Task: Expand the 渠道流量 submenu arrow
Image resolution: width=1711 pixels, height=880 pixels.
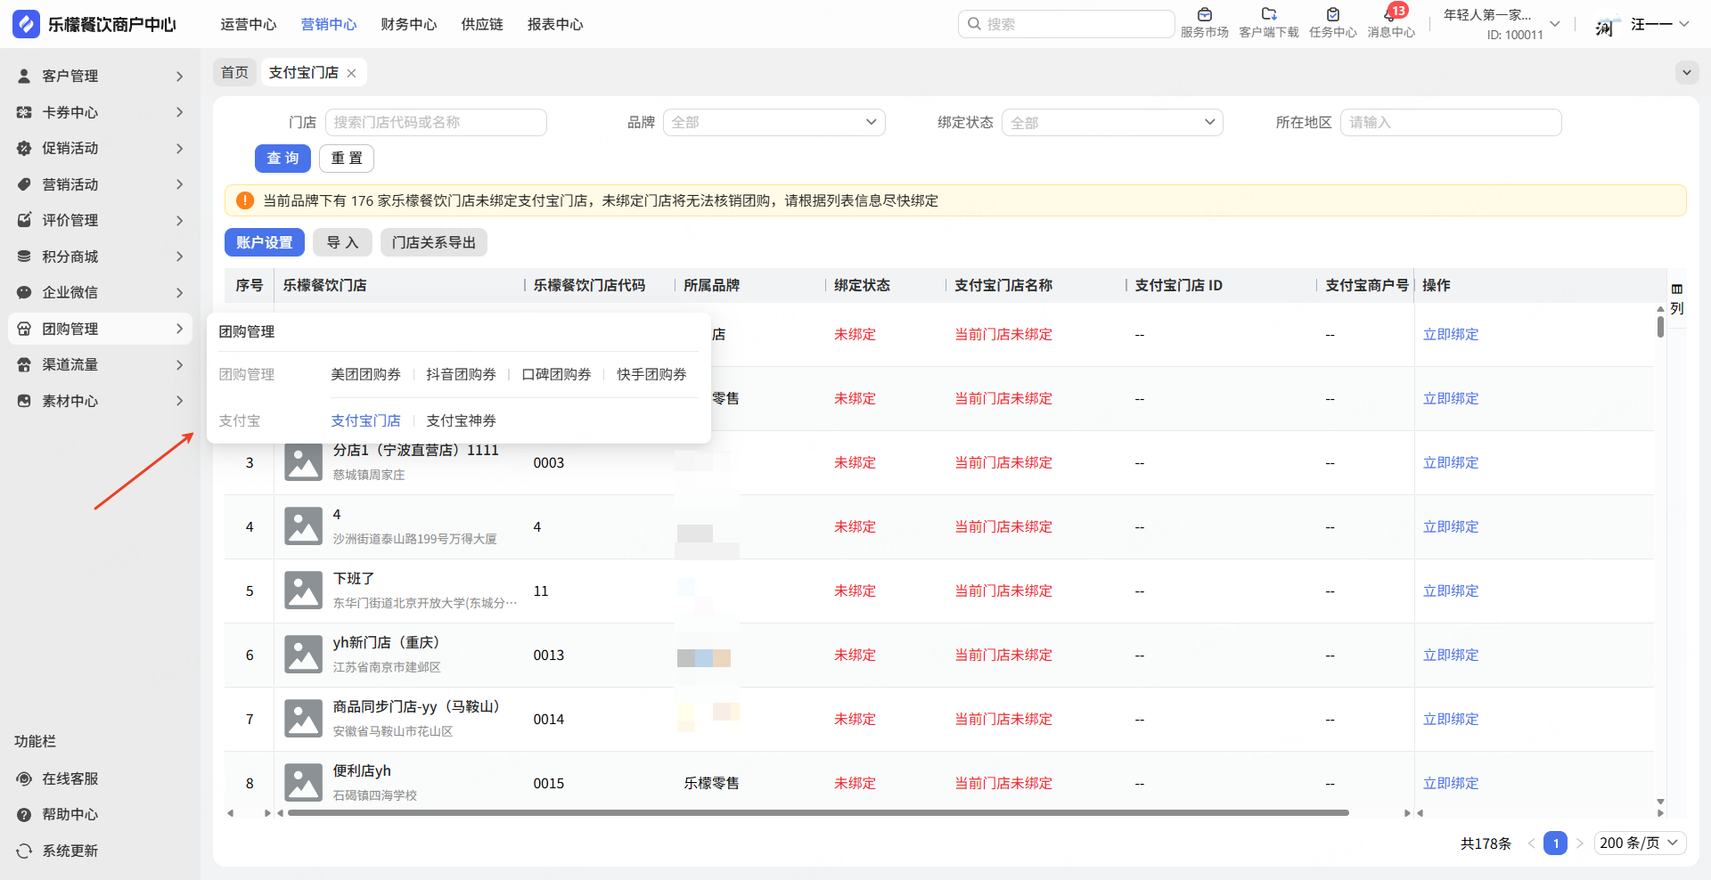Action: (x=179, y=364)
